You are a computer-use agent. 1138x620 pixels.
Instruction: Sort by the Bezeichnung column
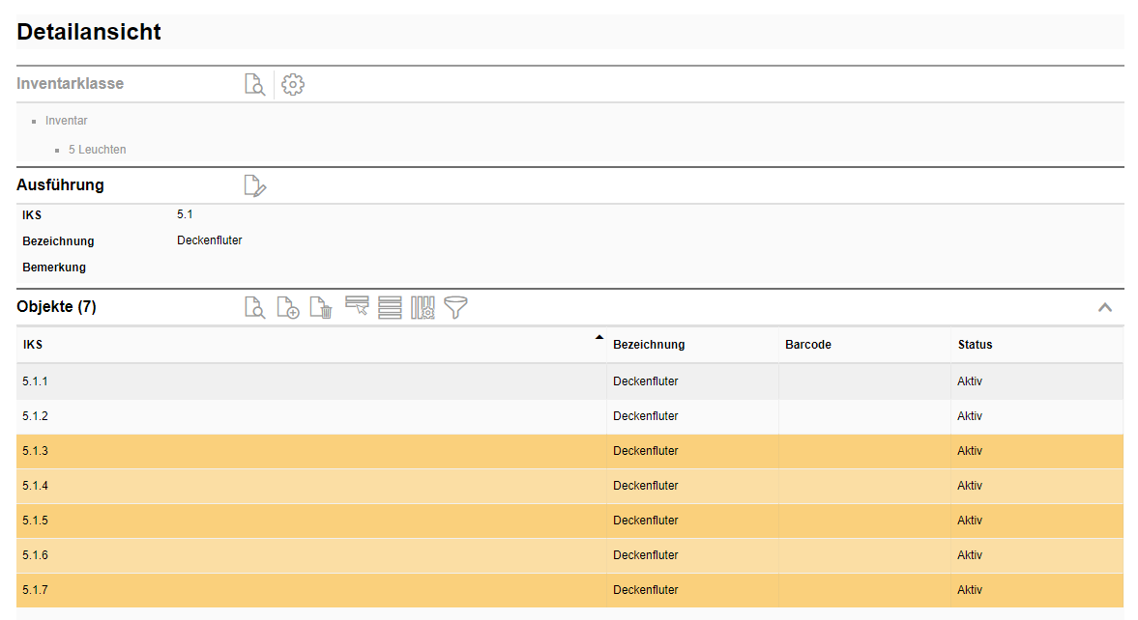tap(649, 345)
